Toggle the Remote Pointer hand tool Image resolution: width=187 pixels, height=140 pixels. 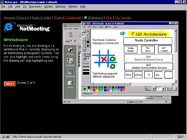88,58
